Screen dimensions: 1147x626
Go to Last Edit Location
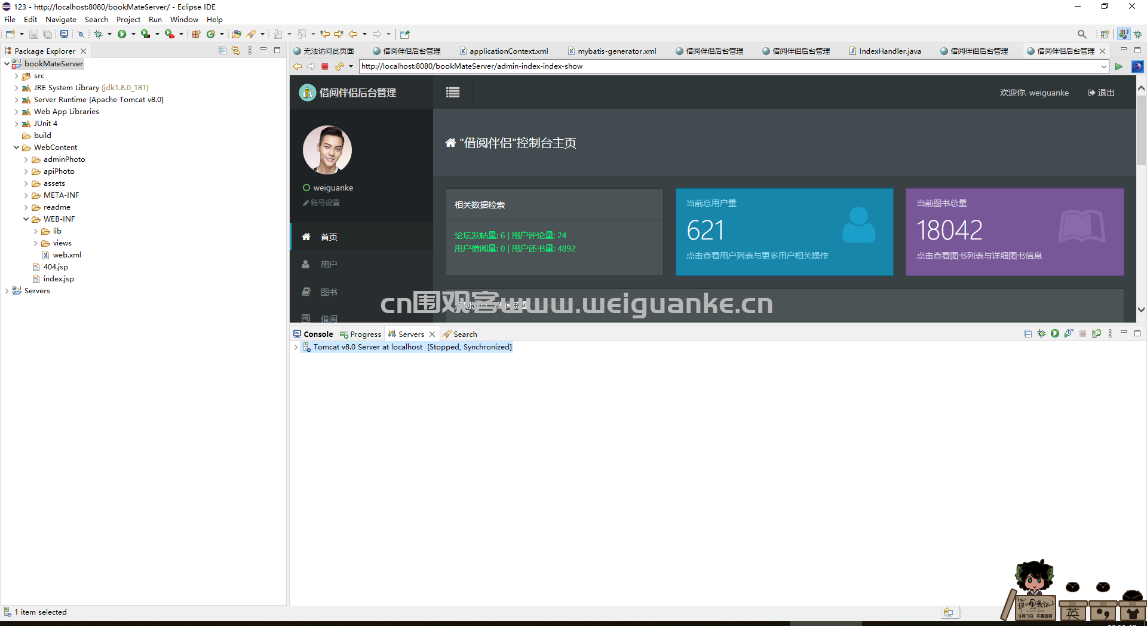tap(325, 34)
